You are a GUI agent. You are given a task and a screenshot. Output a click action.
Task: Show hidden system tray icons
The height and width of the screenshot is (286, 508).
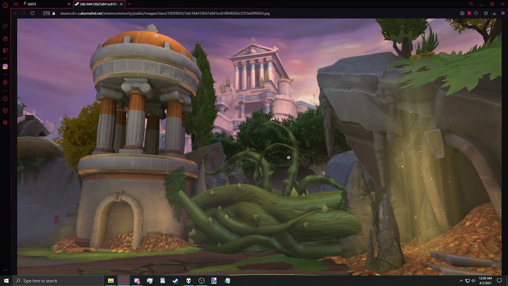(461, 281)
